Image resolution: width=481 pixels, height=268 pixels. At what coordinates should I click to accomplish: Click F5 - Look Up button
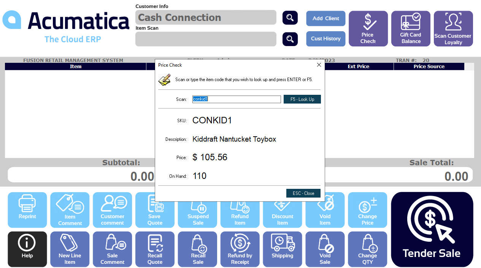point(302,99)
